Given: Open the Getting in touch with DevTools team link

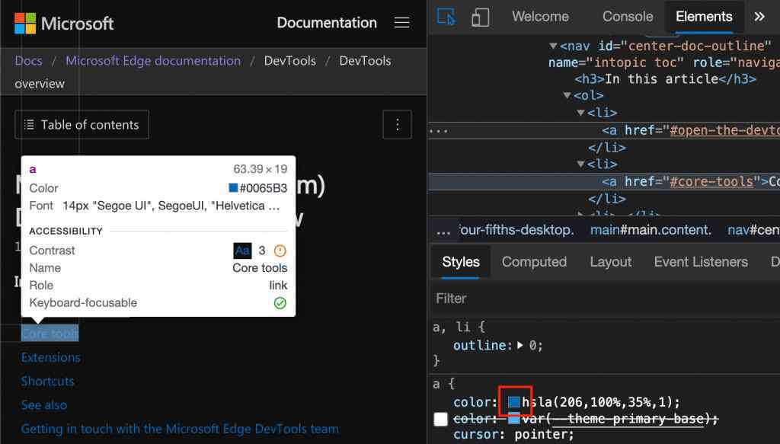Looking at the screenshot, I should tap(180, 429).
